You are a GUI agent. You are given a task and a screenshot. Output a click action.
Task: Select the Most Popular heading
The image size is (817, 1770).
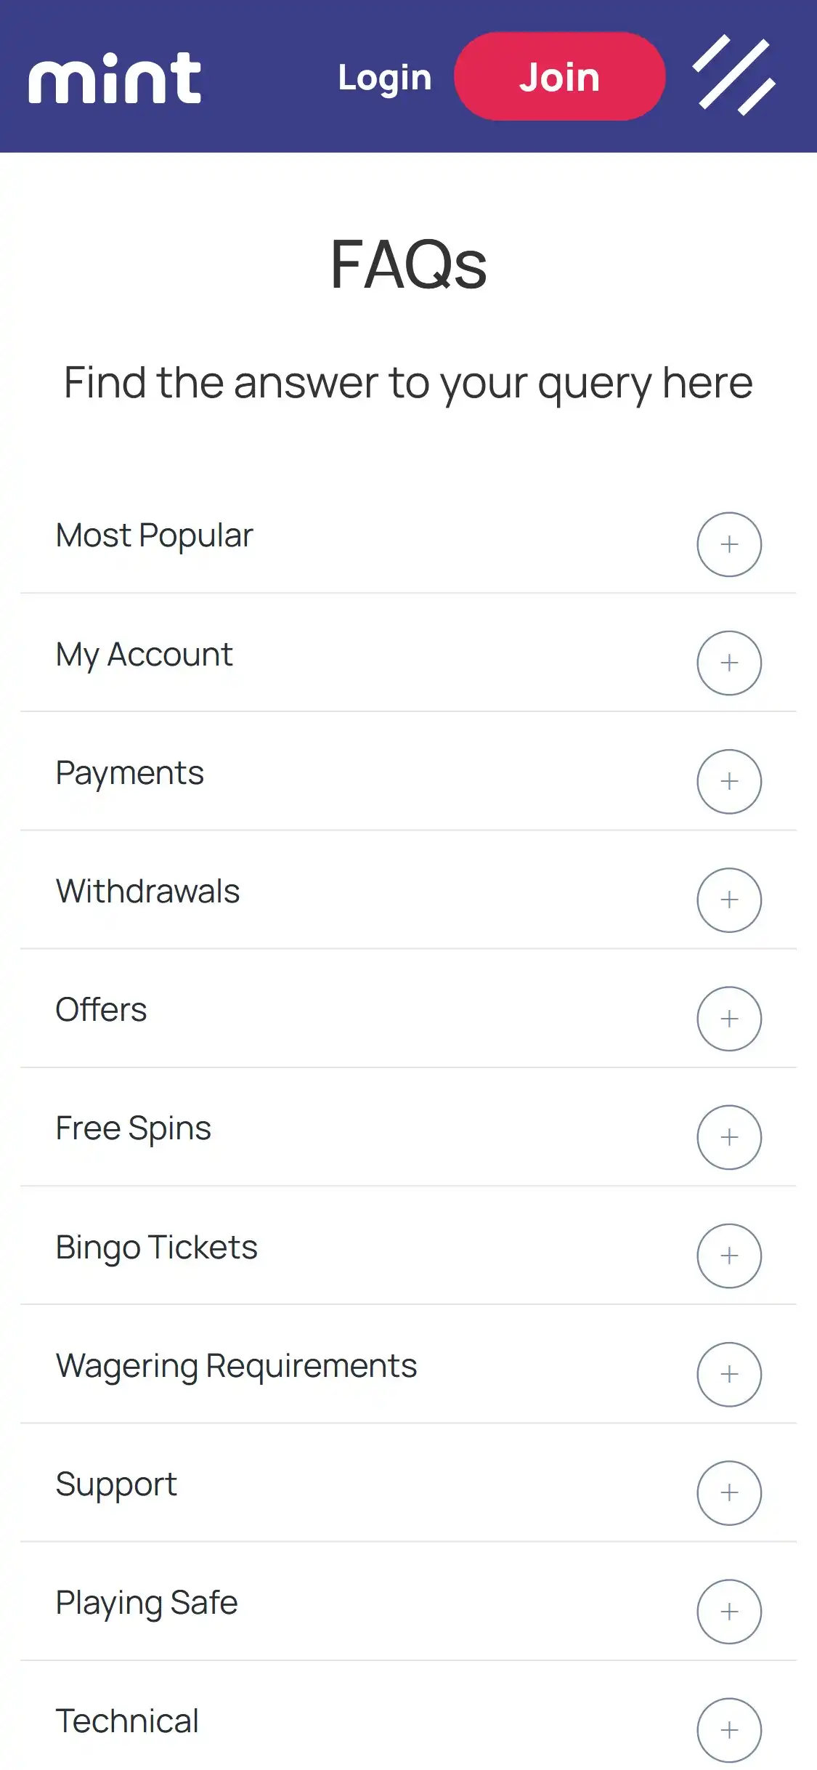[x=155, y=536]
